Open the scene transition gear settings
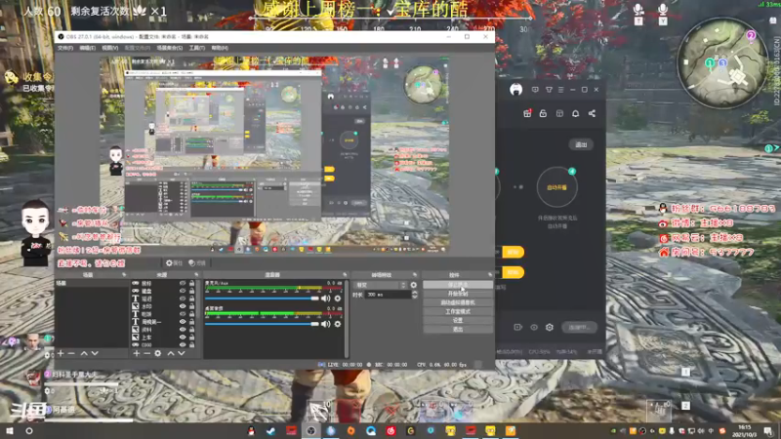781x439 pixels. click(413, 285)
